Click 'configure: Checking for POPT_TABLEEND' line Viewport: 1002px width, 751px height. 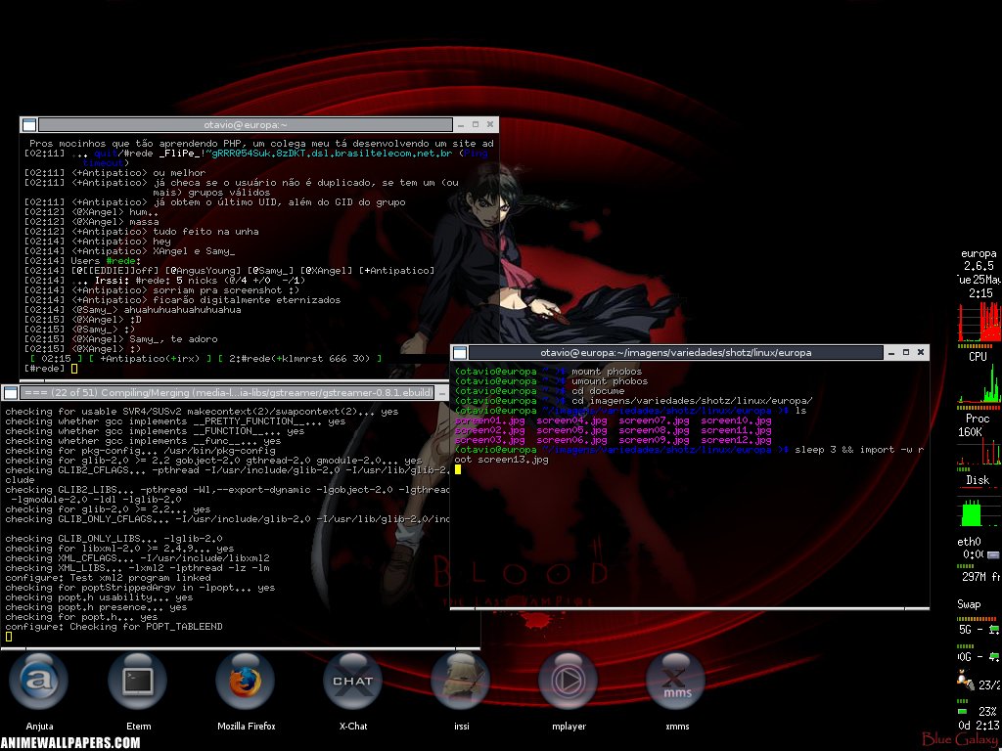pyautogui.click(x=114, y=627)
